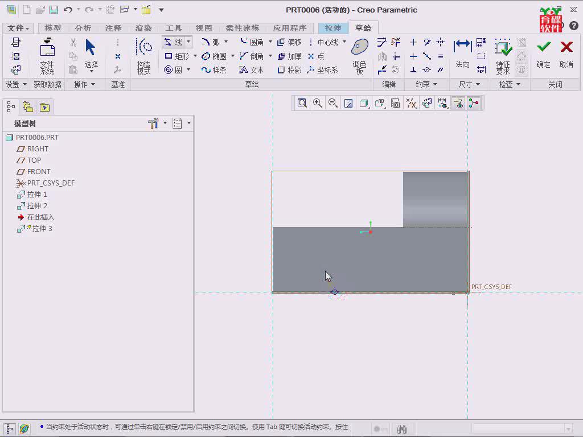The width and height of the screenshot is (583, 437).
Task: Click the Reference dimension icon
Action: coord(481,70)
